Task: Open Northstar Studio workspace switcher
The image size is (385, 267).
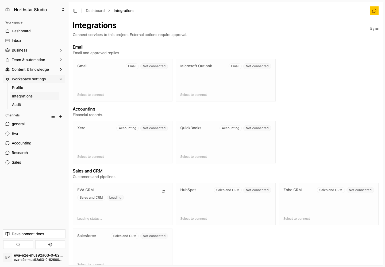Action: click(x=34, y=10)
